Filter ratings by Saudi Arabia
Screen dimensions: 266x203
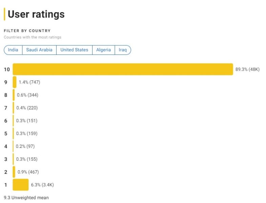[x=39, y=50]
